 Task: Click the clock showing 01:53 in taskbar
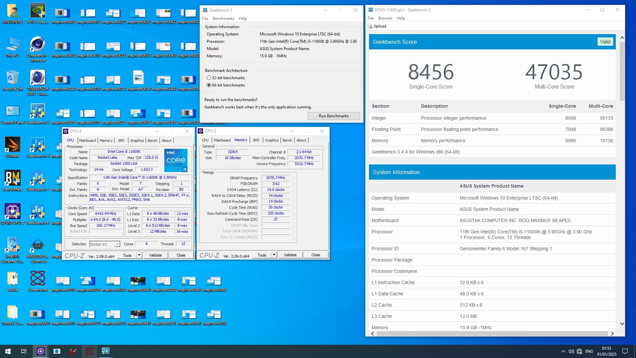[607, 348]
